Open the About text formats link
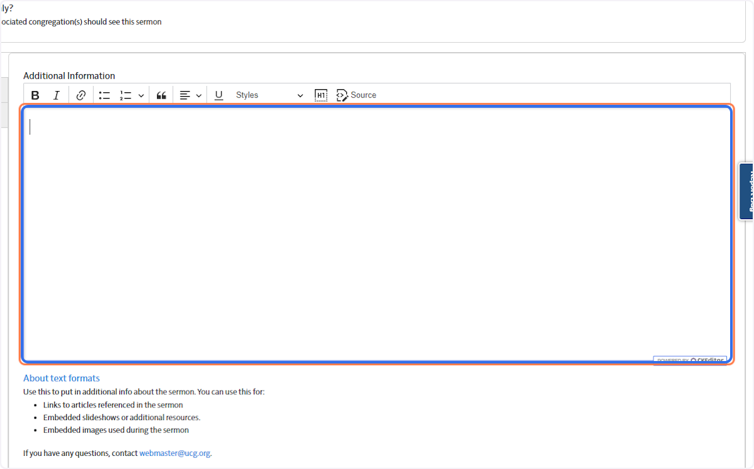This screenshot has height=469, width=754. click(x=62, y=378)
